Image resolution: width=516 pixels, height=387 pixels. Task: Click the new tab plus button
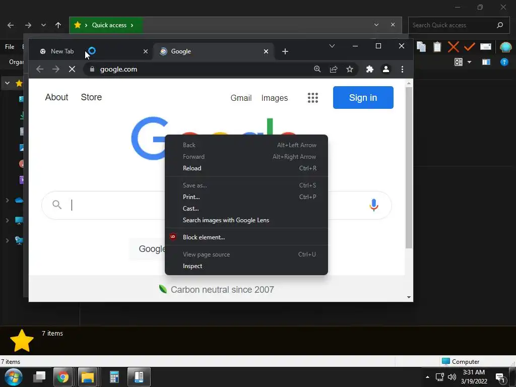[x=285, y=51]
